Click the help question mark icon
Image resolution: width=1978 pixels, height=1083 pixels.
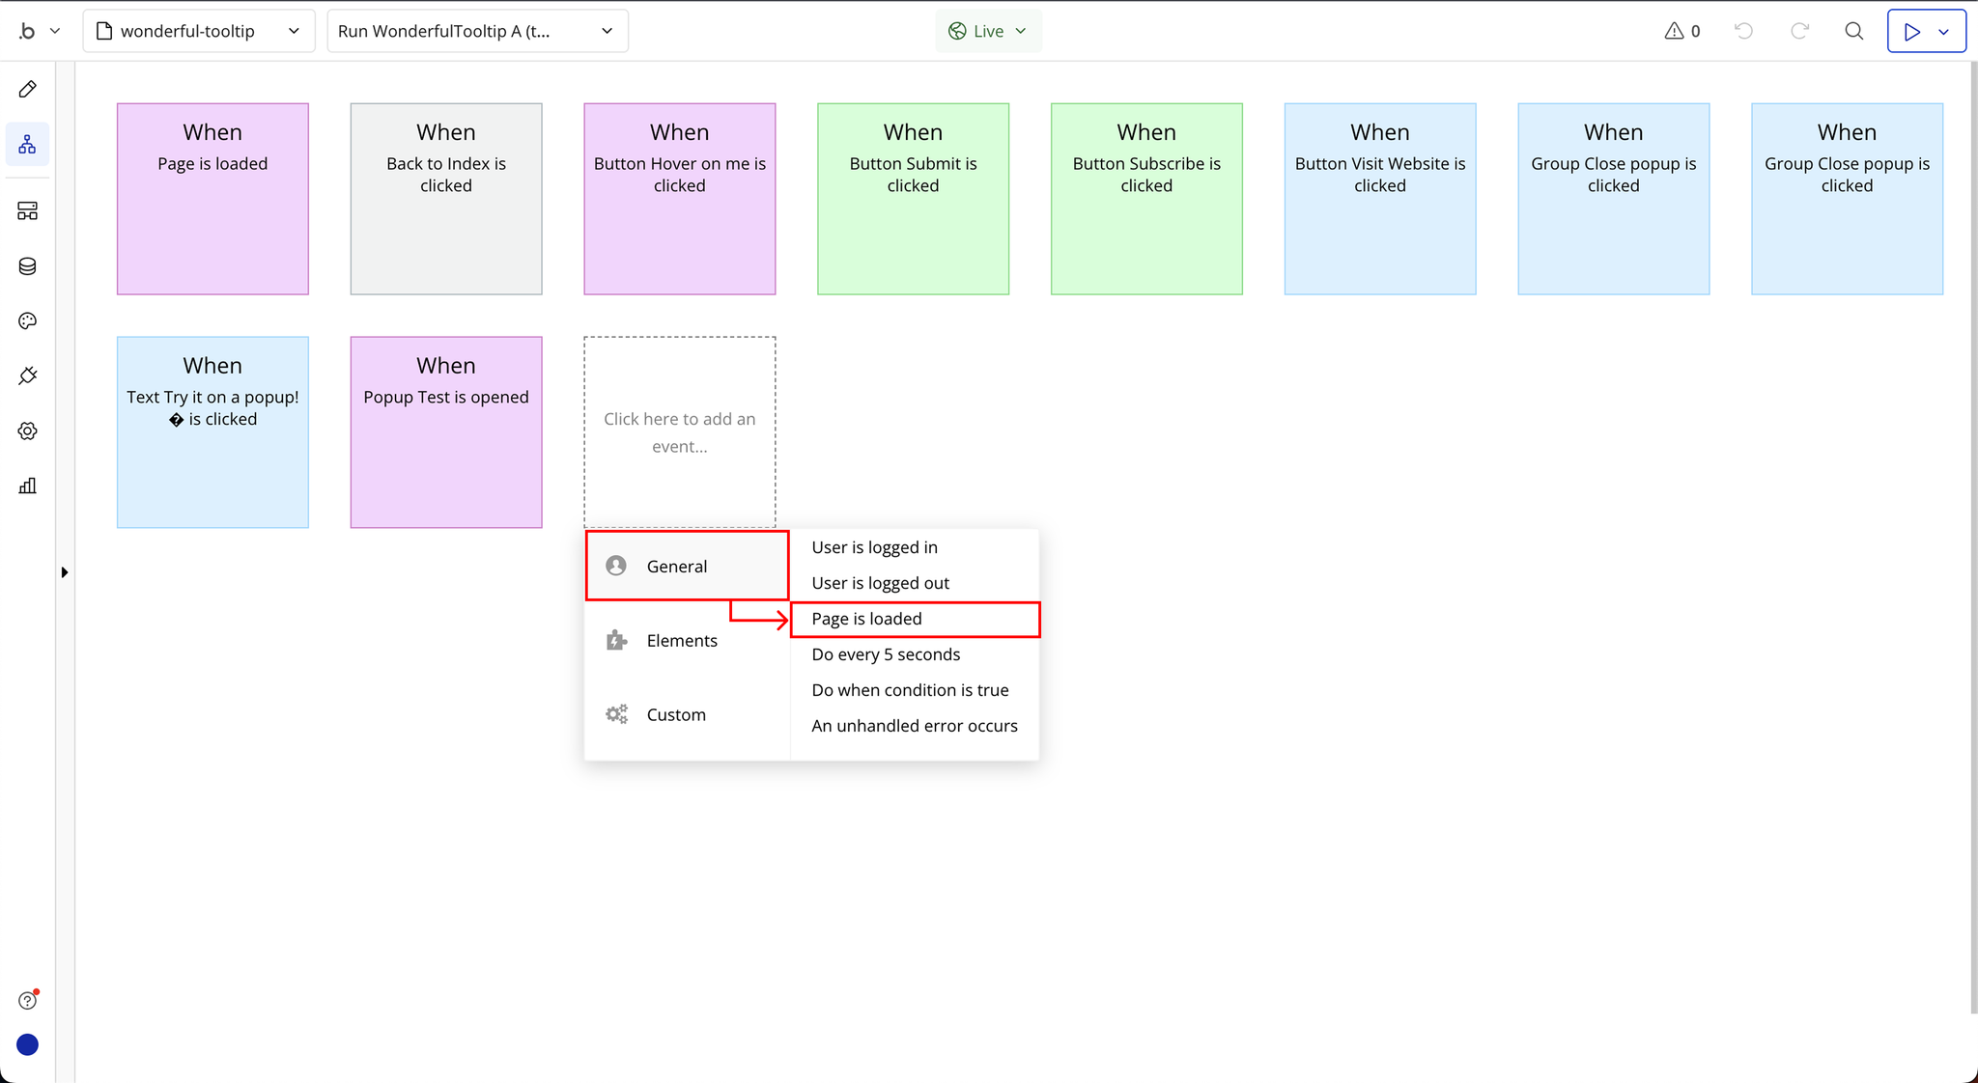click(27, 1001)
